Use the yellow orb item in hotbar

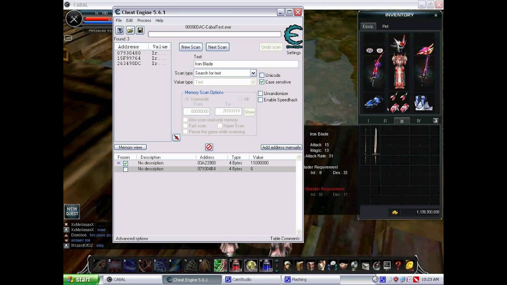[x=250, y=265]
